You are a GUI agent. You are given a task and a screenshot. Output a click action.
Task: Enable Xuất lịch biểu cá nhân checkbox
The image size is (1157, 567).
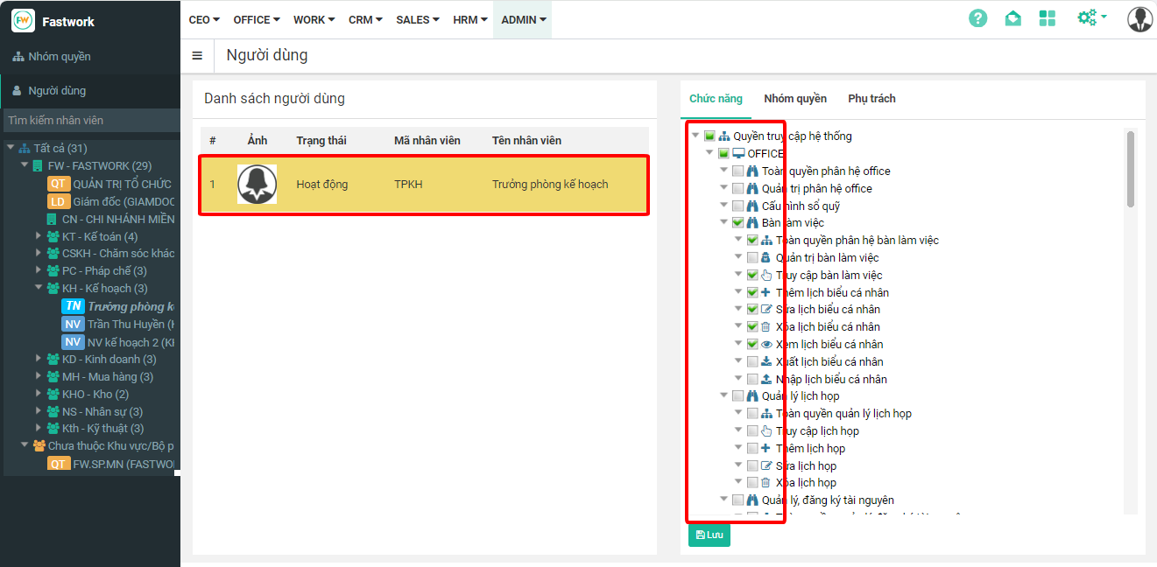pos(752,361)
